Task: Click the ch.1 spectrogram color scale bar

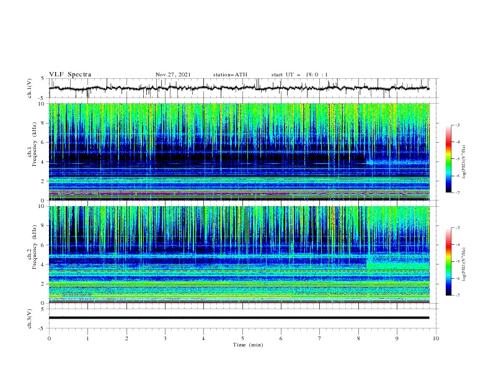Action: [449, 159]
